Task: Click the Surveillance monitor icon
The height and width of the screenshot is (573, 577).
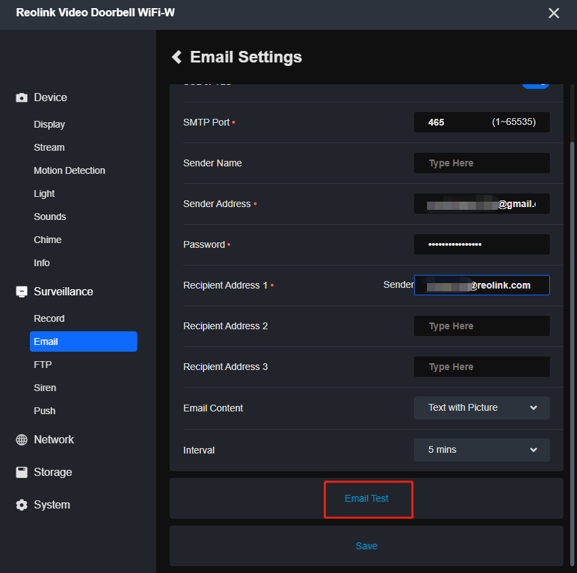Action: point(22,291)
